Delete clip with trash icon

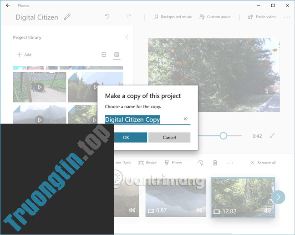pos(215,163)
